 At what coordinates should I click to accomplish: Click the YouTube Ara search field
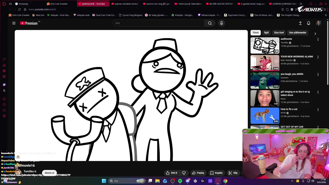(x=159, y=23)
